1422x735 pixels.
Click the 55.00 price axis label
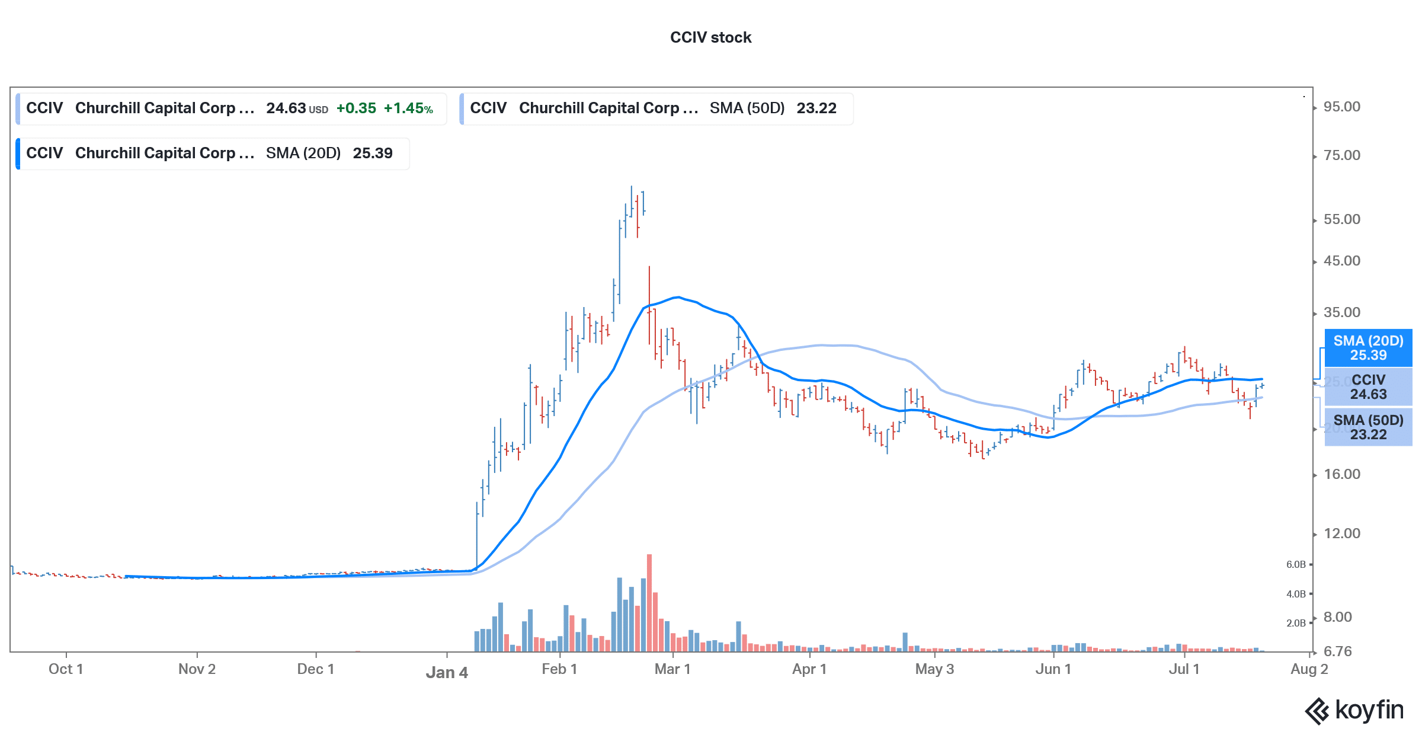(1342, 219)
